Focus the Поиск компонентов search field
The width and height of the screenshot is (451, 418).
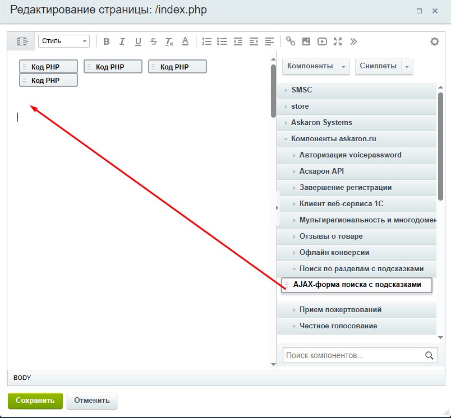(353, 355)
